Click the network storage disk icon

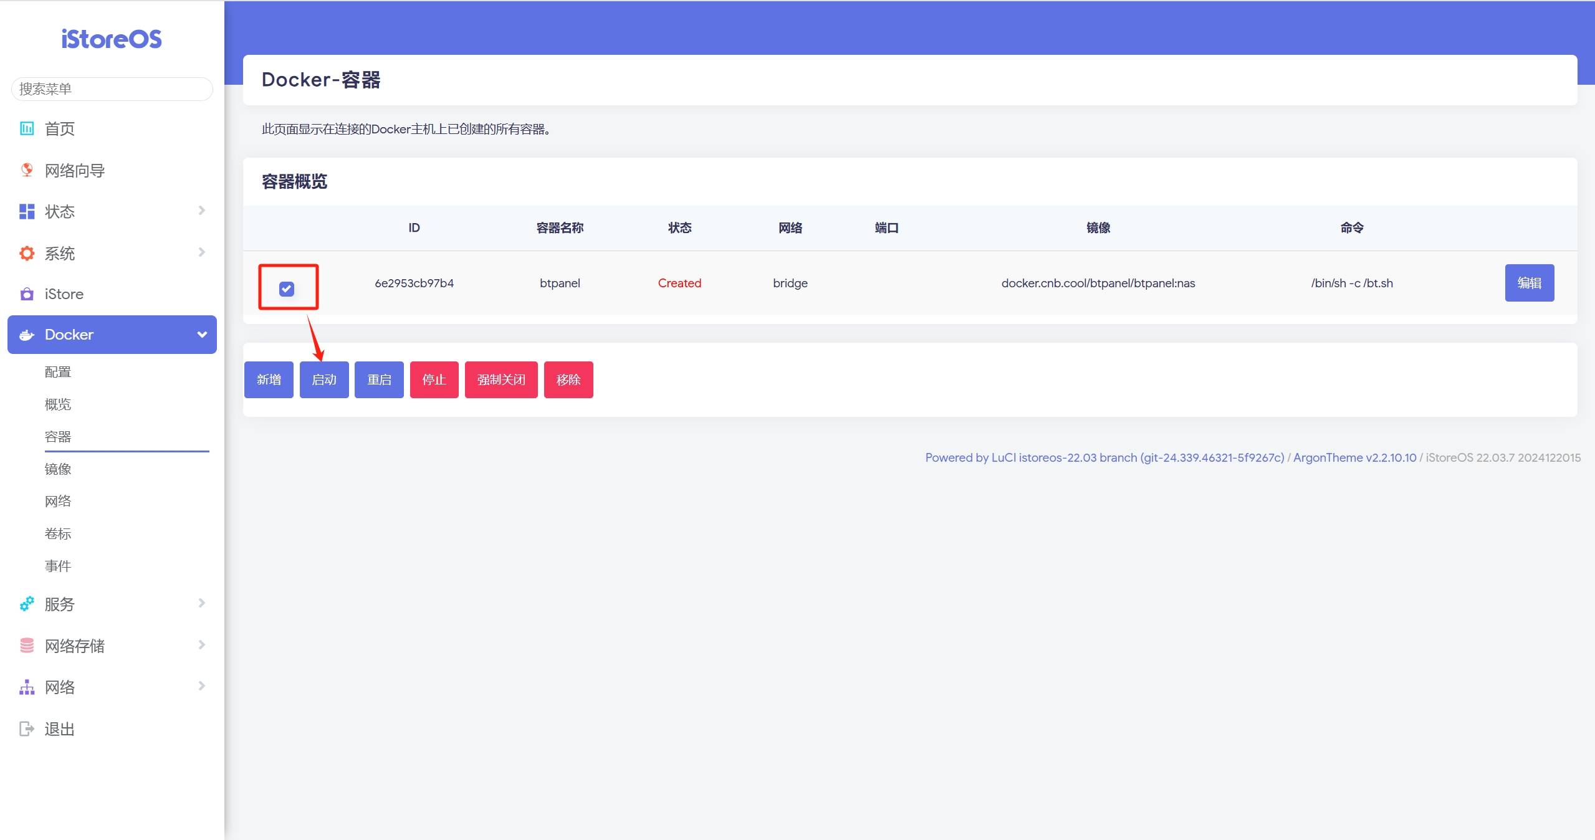(x=27, y=646)
